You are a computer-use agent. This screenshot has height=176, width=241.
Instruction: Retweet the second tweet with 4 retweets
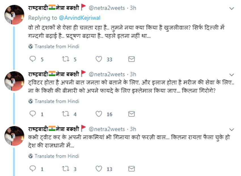[66, 114]
